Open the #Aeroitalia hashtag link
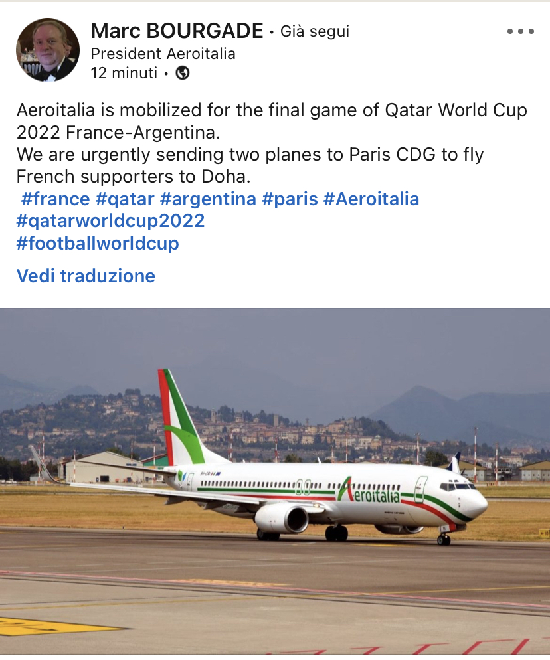 tap(371, 199)
